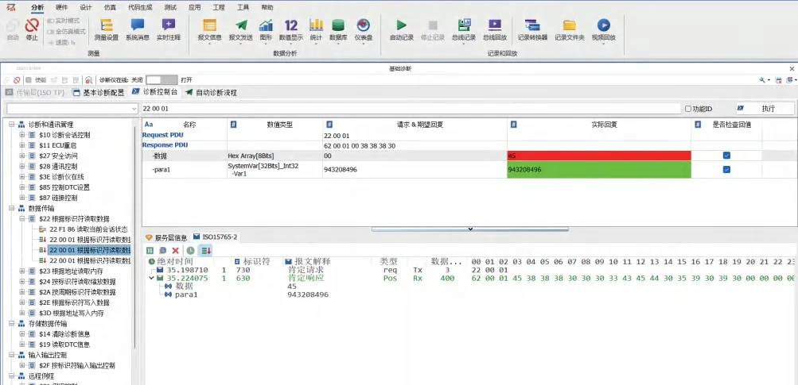
Task: Open the 数据库 database tool
Action: tap(338, 29)
